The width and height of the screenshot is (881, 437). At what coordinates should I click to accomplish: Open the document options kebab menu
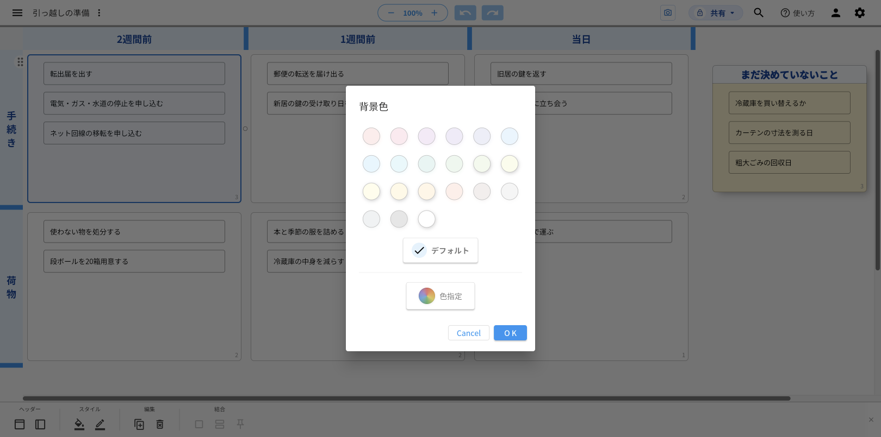pyautogui.click(x=99, y=12)
